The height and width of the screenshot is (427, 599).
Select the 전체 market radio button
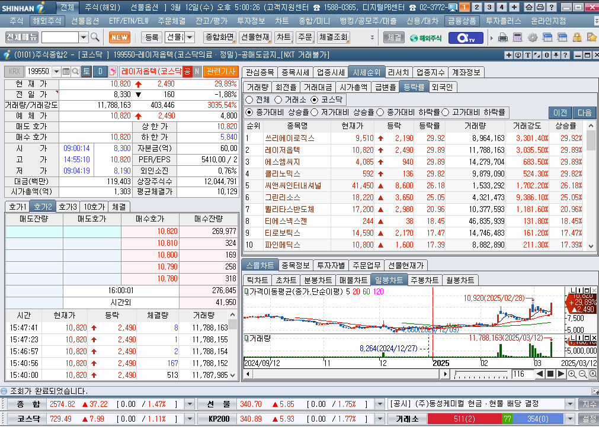point(249,99)
